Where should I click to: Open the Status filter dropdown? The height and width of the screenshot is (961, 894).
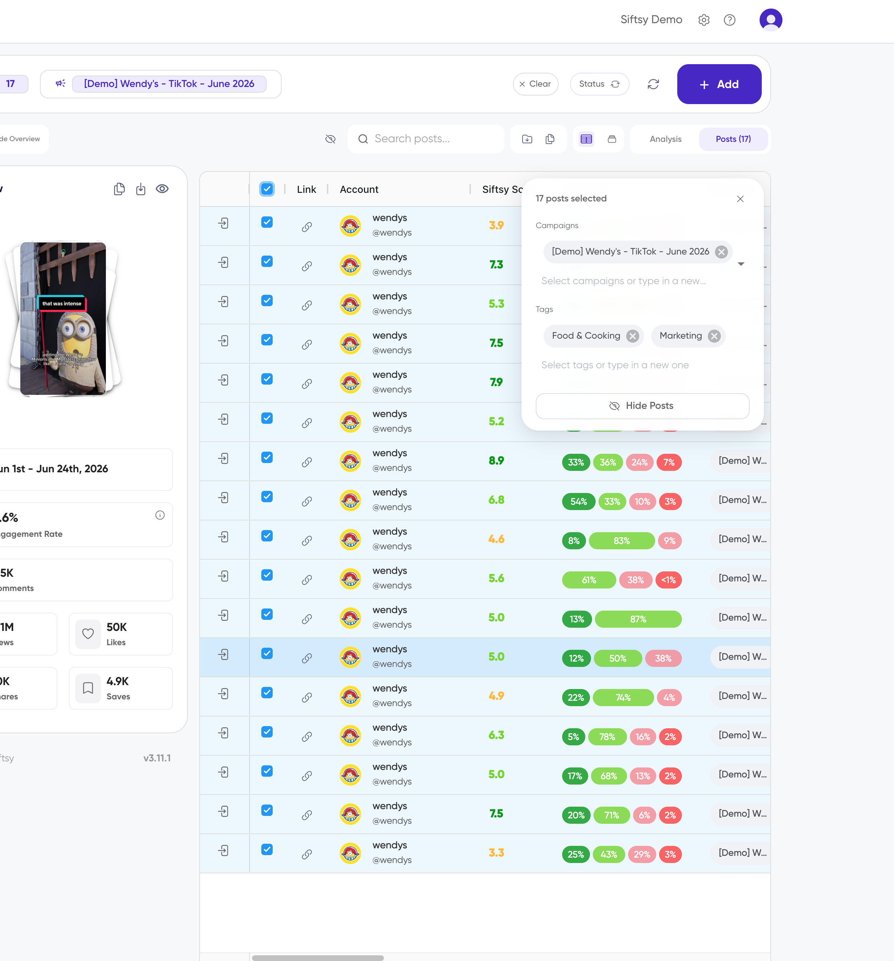click(599, 84)
